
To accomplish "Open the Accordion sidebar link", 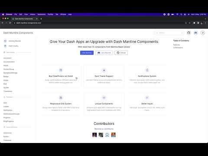I will click(x=7, y=58).
